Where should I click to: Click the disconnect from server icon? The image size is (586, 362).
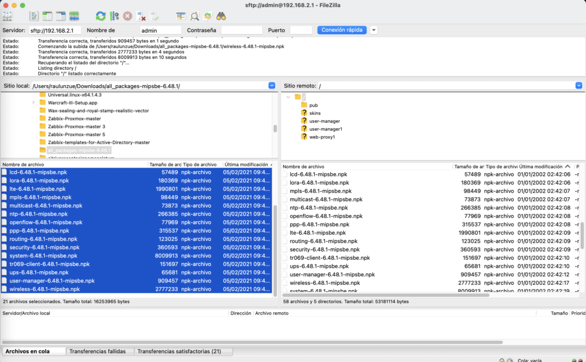141,17
